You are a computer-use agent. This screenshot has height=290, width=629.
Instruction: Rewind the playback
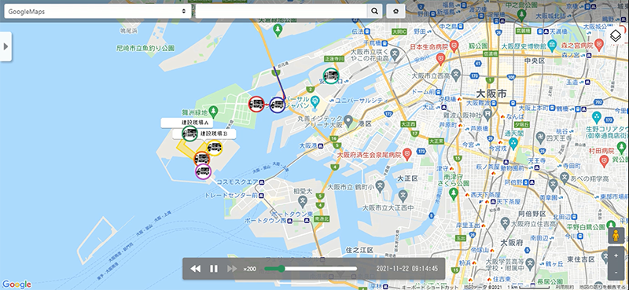pyautogui.click(x=195, y=269)
